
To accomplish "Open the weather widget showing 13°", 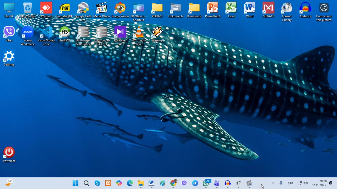I will 8,183.
